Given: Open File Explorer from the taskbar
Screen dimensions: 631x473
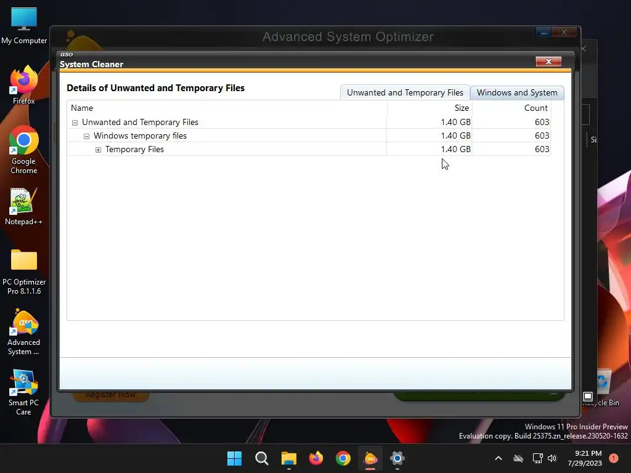Looking at the screenshot, I should click(289, 458).
